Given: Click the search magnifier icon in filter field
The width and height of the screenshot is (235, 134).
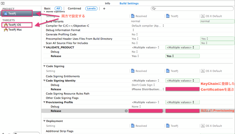Looking at the screenshot, I should click(x=154, y=8).
